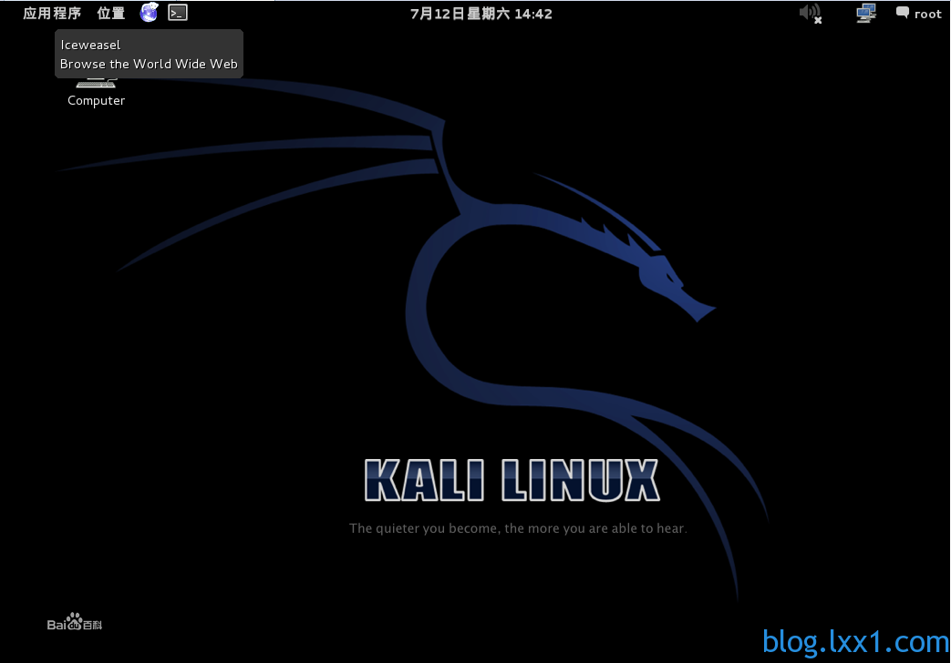Viewport: 951px width, 663px height.
Task: Open the root user menu
Action: [928, 14]
